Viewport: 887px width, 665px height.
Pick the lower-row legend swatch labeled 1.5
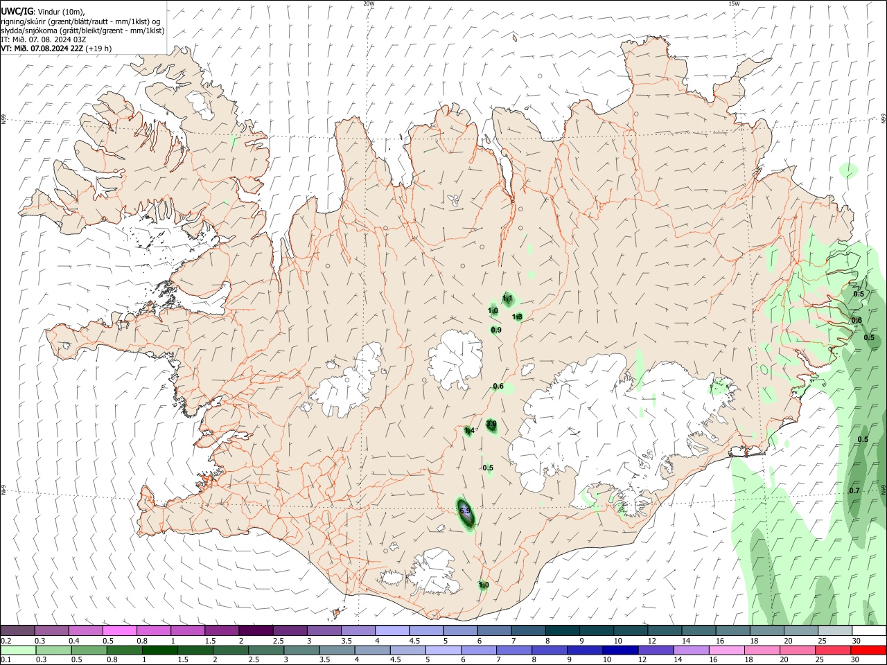point(195,650)
